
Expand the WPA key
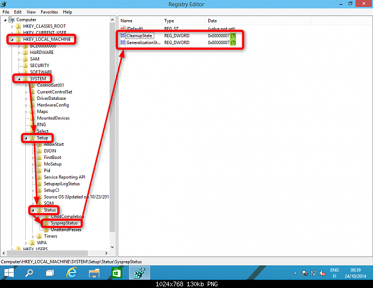(x=26, y=243)
